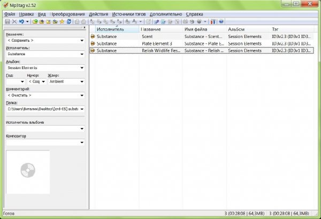Select the track row titled Scent
This screenshot has height=219, width=321.
click(x=202, y=36)
